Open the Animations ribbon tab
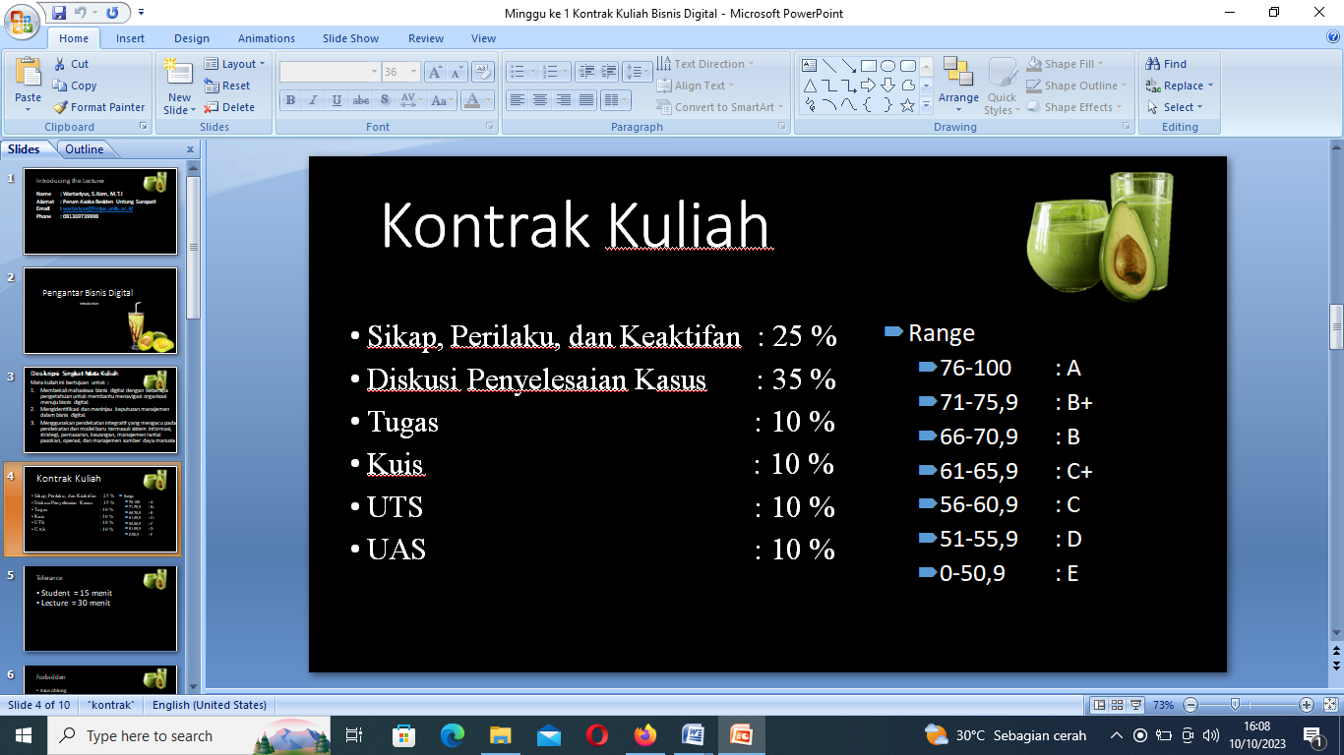 266,38
